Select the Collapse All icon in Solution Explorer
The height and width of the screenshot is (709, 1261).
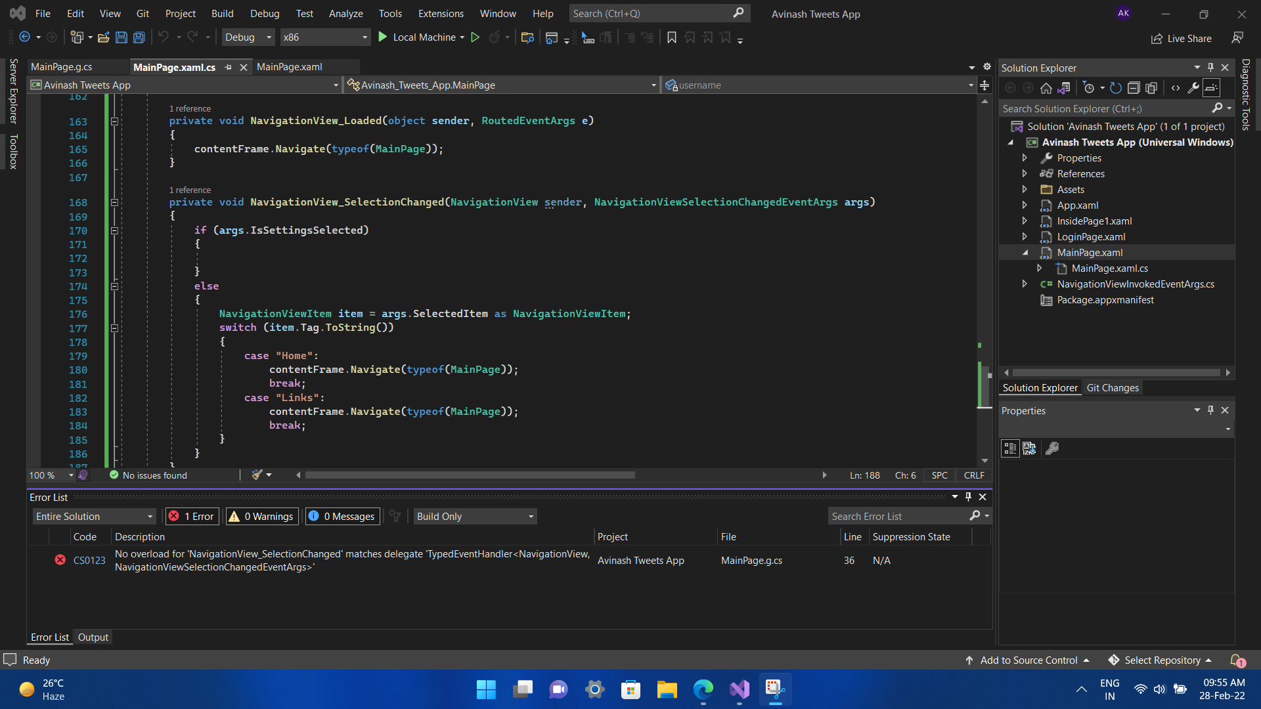pyautogui.click(x=1134, y=87)
